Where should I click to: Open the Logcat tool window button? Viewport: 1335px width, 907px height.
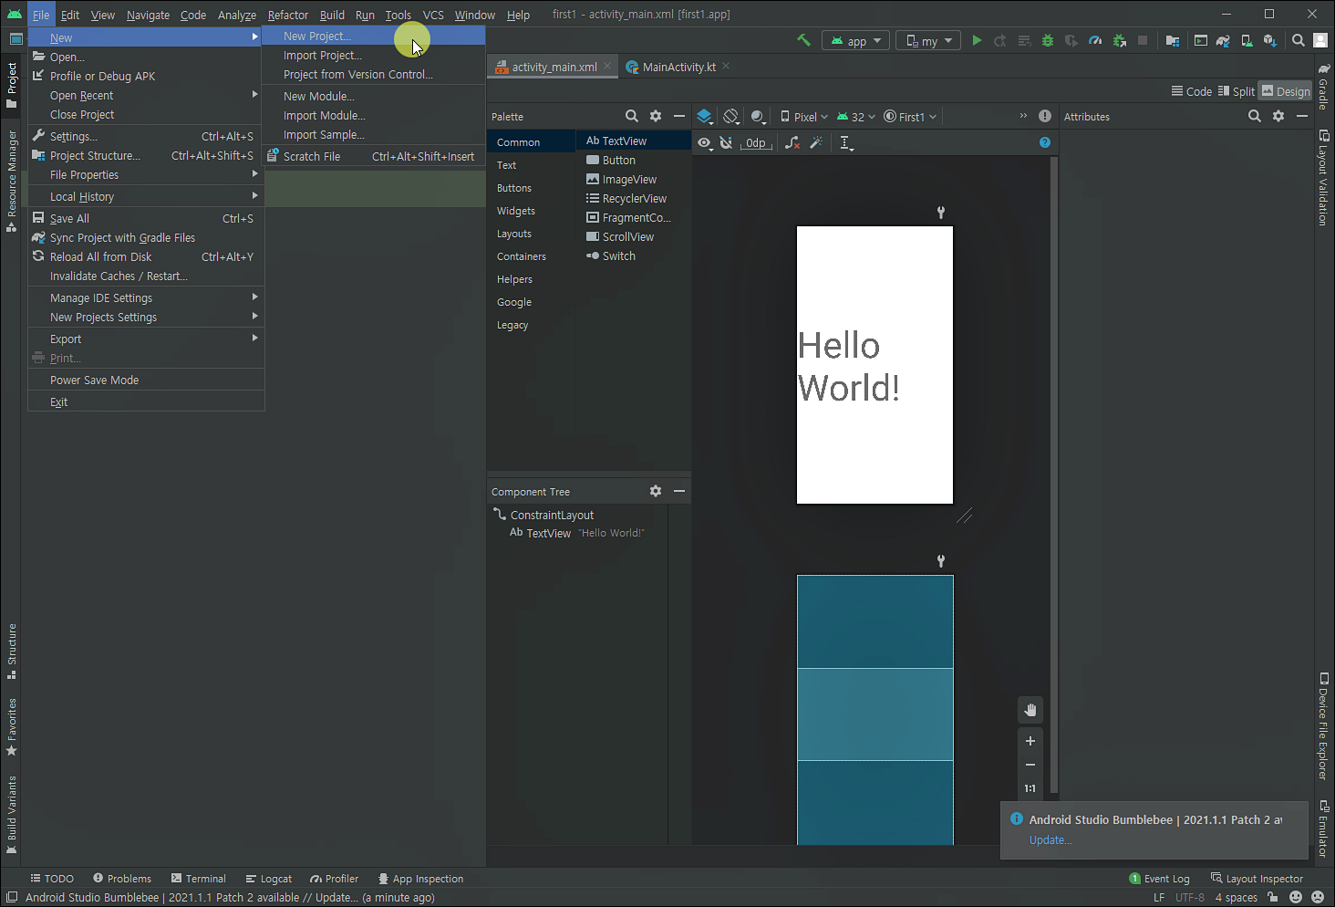coord(269,879)
